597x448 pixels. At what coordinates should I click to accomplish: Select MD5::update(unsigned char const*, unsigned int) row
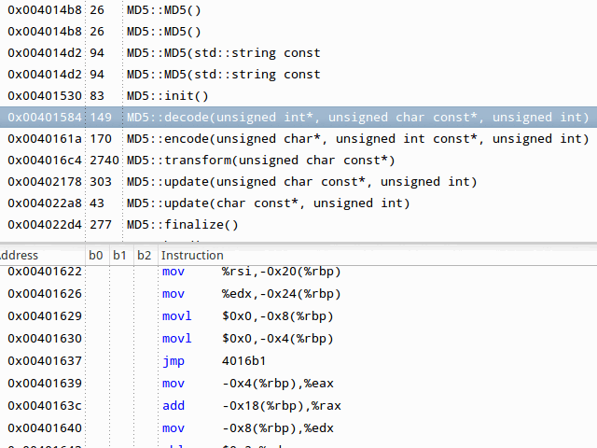click(x=298, y=182)
